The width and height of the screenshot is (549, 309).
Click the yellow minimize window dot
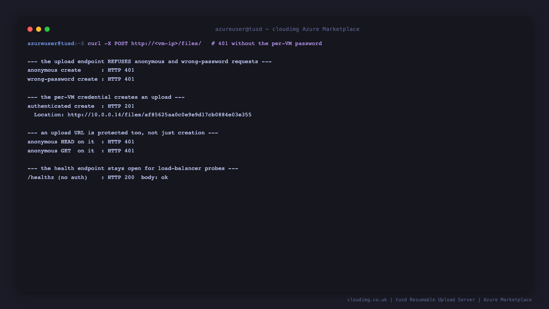pos(39,29)
